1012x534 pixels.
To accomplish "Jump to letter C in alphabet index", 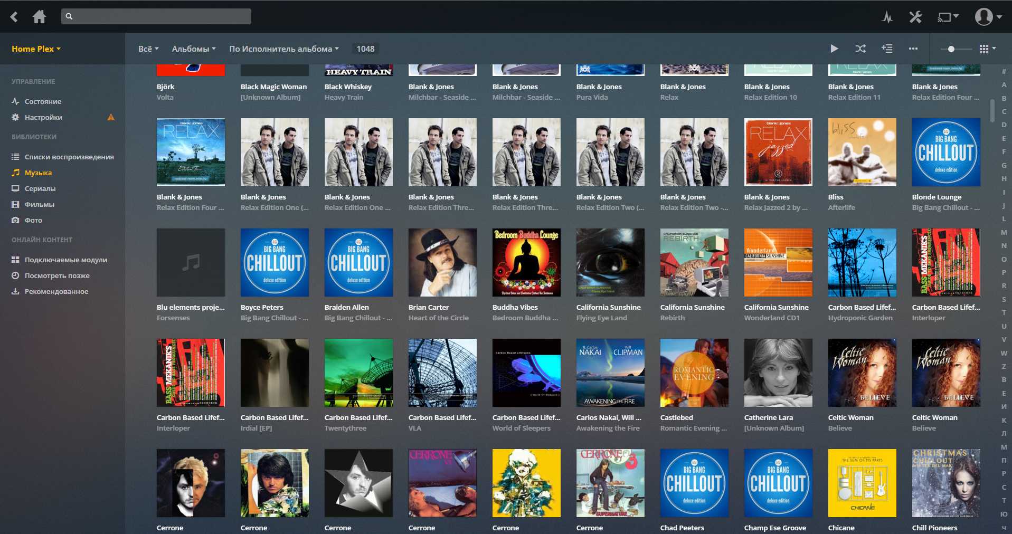I will (x=1004, y=111).
